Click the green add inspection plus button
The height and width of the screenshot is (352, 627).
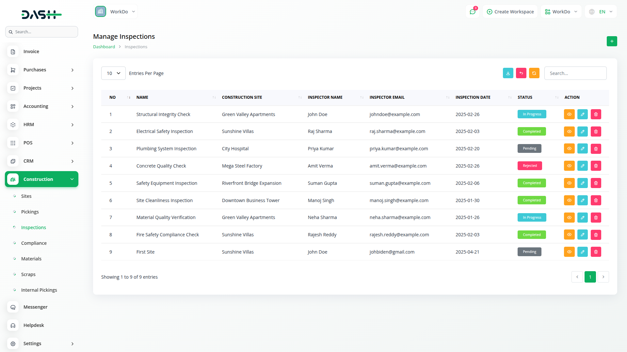coord(612,41)
